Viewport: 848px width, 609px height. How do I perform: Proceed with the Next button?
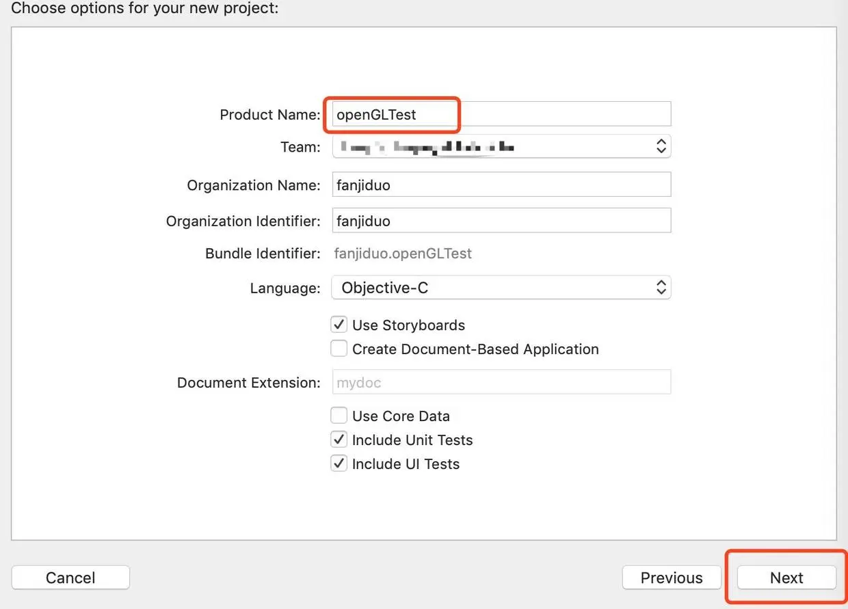(786, 578)
